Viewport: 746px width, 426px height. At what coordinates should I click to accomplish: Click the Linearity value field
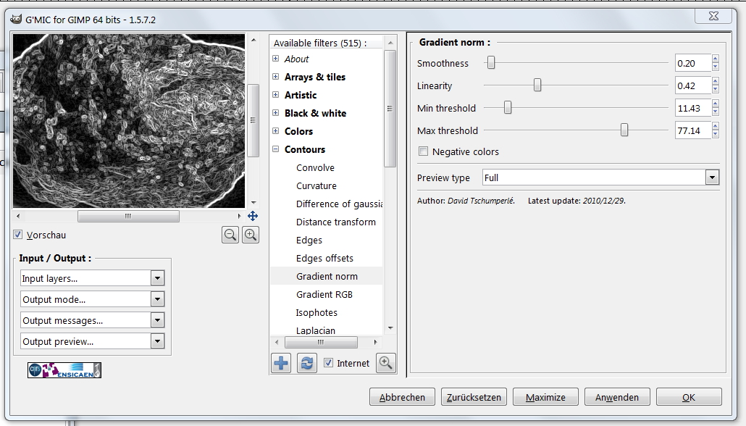point(693,85)
